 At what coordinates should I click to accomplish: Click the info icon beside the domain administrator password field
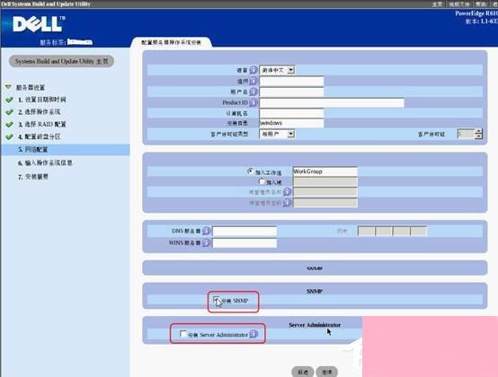coord(287,203)
